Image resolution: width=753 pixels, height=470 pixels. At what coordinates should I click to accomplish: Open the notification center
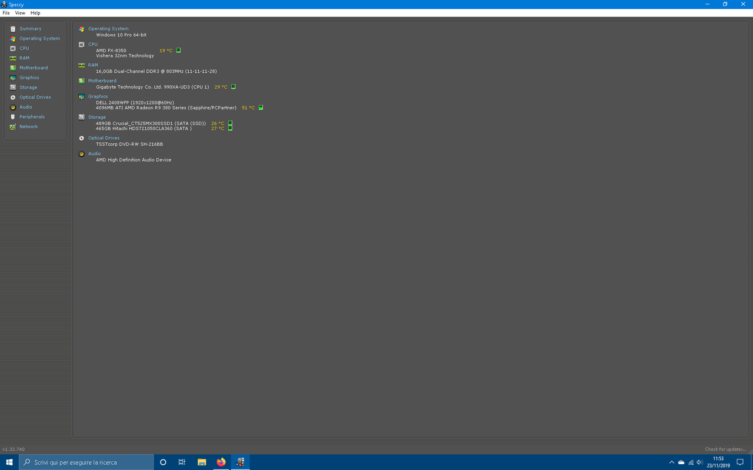(x=740, y=462)
